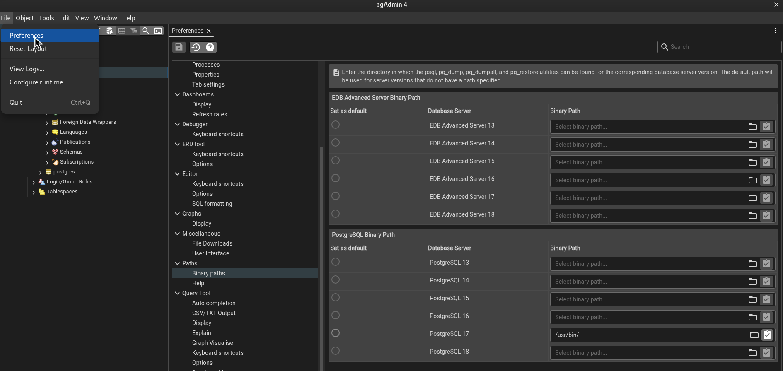Browse folder for PostgreSQL 16 binary path

(x=752, y=317)
